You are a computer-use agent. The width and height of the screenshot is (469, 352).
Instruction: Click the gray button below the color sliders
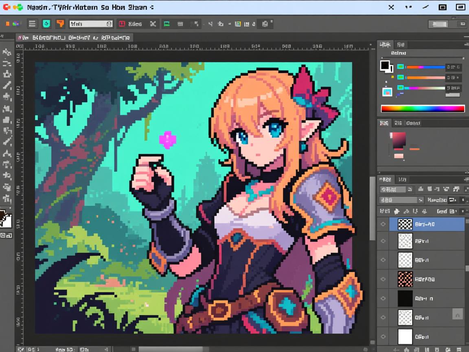click(453, 95)
